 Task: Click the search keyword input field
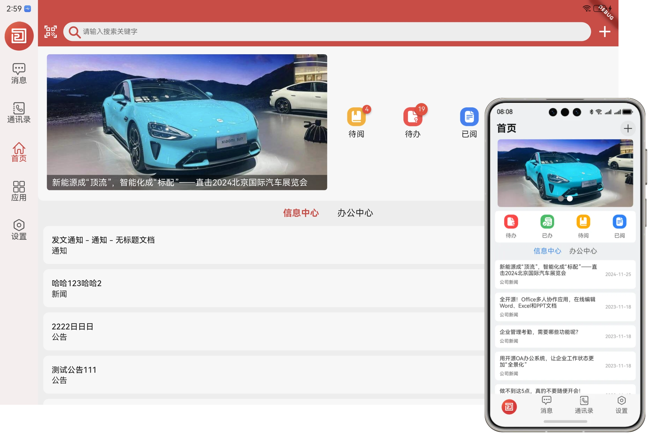pos(326,31)
